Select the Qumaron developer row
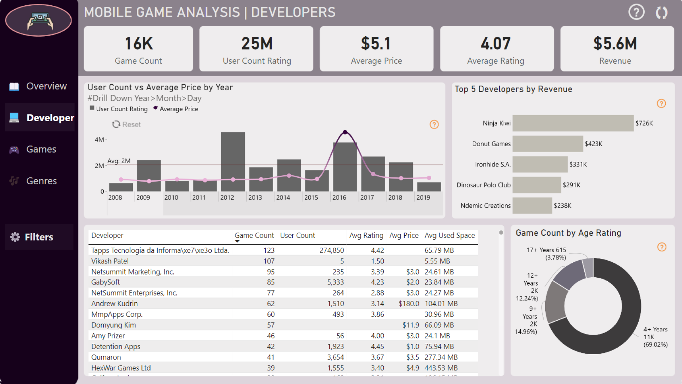Screen dimensions: 682x384 pos(283,357)
